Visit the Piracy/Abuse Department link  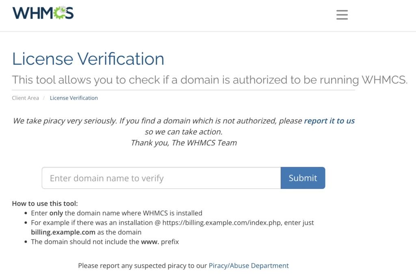(249, 265)
